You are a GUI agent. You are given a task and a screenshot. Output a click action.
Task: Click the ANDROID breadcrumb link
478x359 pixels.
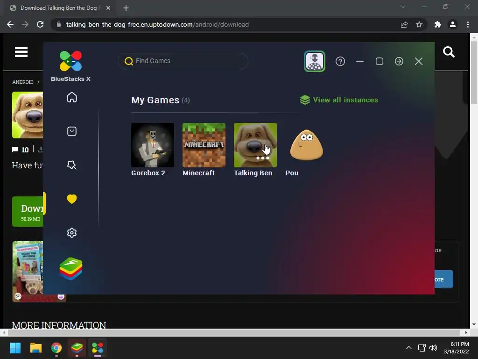click(23, 82)
